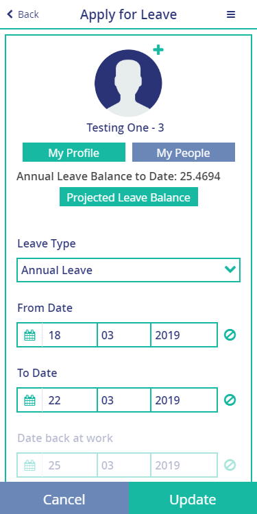Select the From Date day field showing 18
This screenshot has width=257, height=514.
(x=69, y=335)
